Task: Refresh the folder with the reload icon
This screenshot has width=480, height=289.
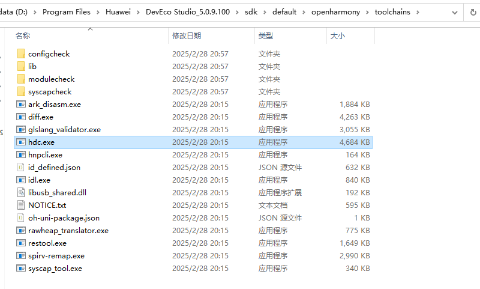Action: [473, 12]
